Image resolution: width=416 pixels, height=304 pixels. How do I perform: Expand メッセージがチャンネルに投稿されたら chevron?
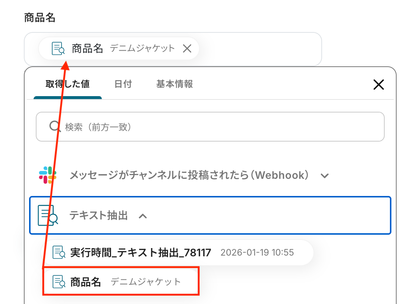[325, 175]
